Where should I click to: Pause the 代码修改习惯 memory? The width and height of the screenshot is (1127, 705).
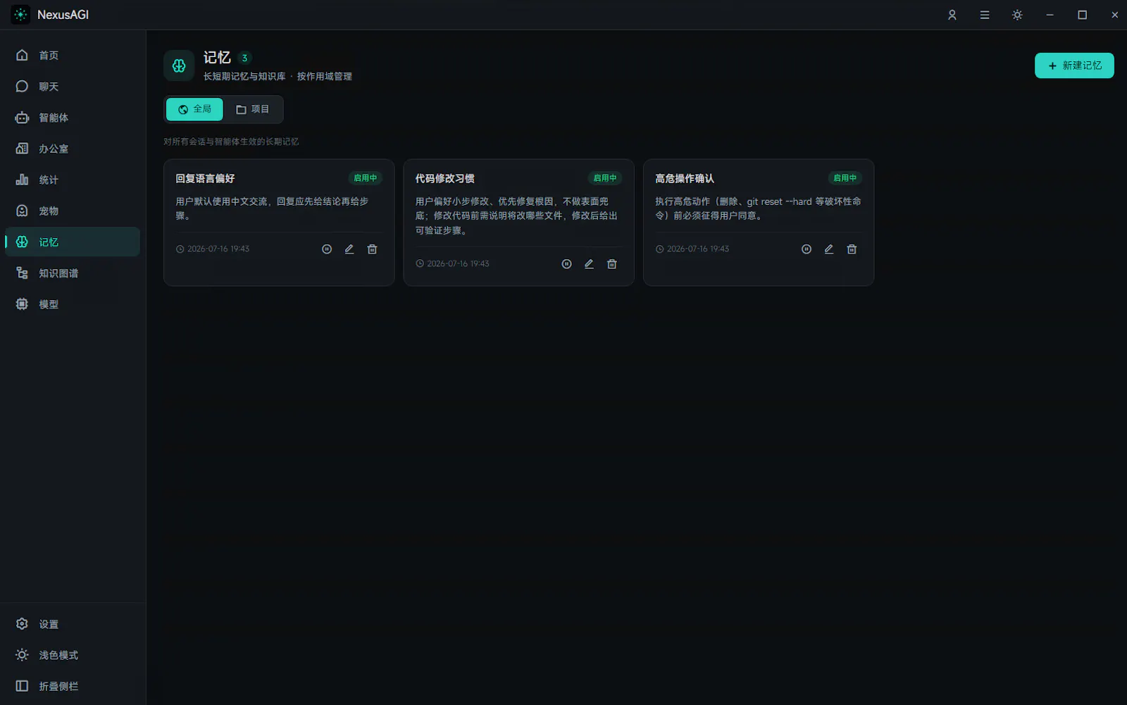pos(566,263)
